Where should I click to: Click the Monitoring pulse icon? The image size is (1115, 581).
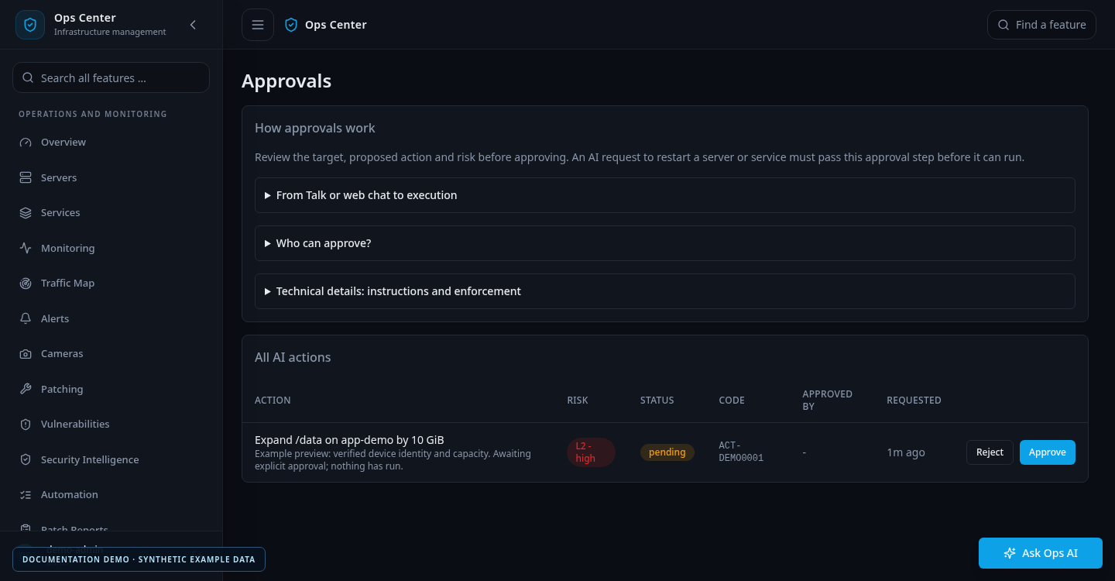point(26,248)
